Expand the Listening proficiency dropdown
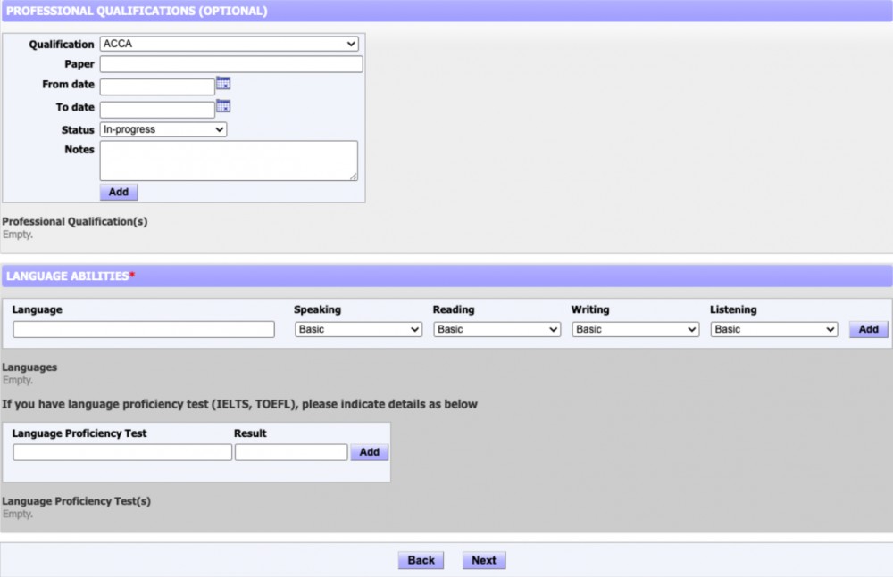 coord(773,329)
